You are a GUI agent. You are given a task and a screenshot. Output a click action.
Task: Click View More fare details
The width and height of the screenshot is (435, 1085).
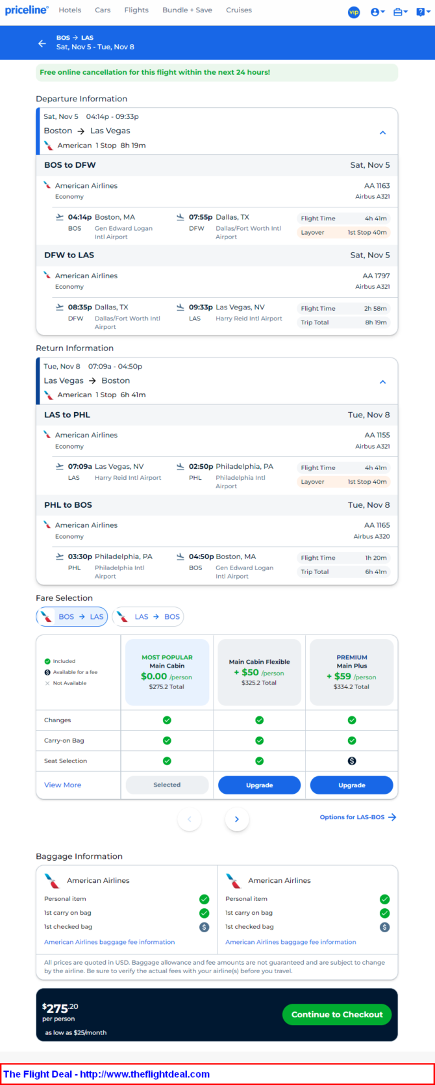tap(63, 785)
